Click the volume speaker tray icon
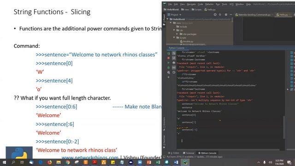 pyautogui.click(x=271, y=162)
